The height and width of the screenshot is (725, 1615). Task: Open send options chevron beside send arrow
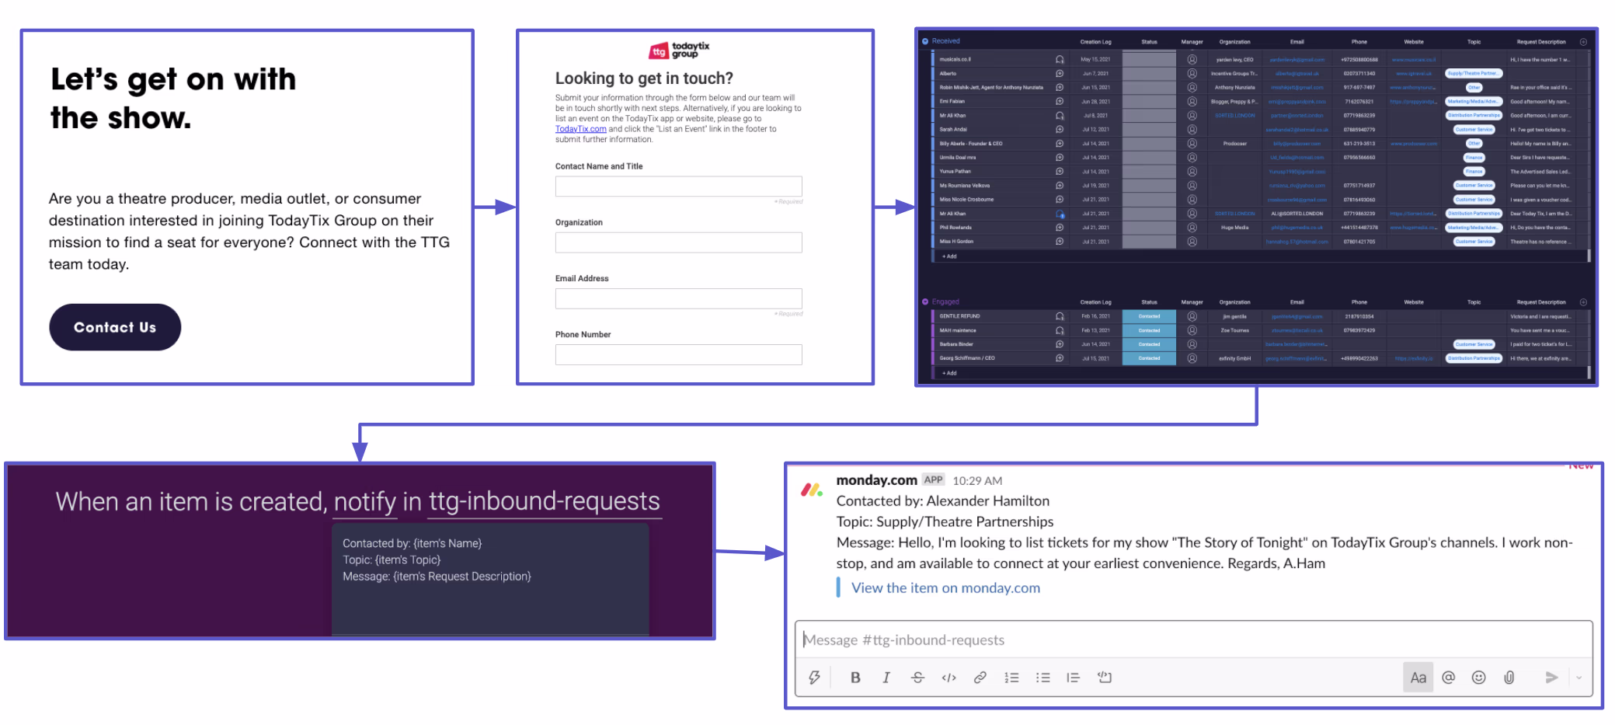pyautogui.click(x=1578, y=678)
